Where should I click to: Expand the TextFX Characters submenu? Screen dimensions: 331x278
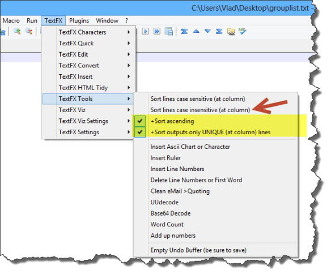click(x=88, y=32)
